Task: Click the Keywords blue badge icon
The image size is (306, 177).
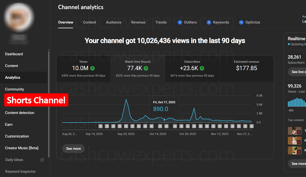Action: (x=209, y=22)
